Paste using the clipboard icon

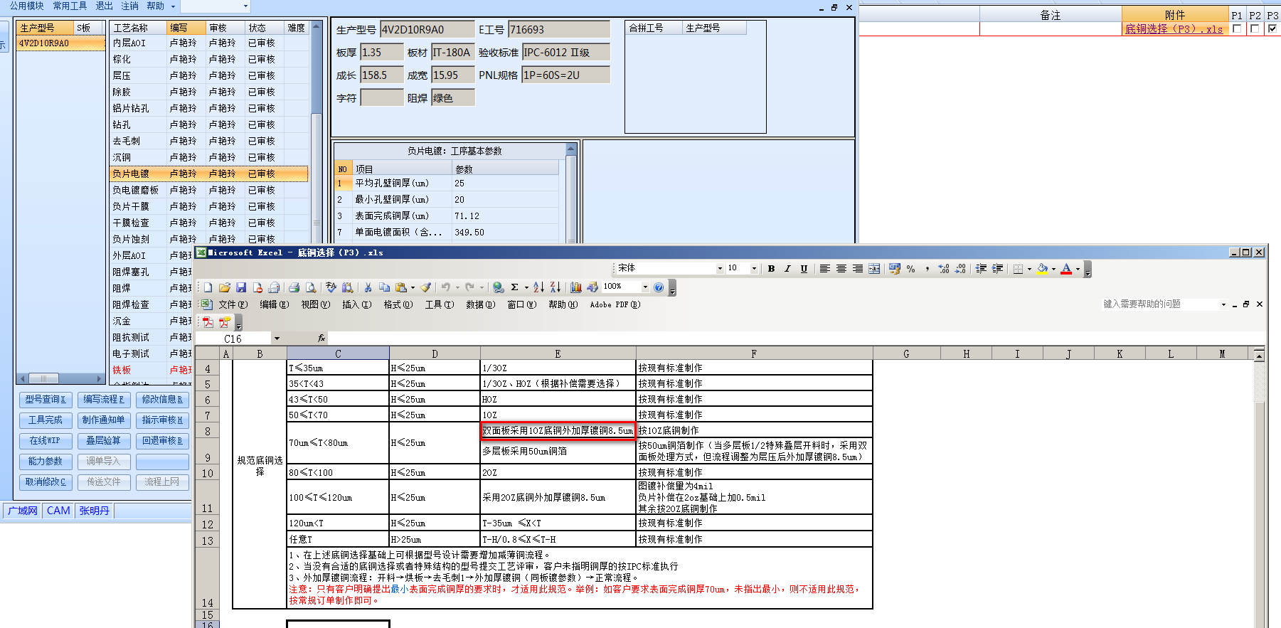(x=401, y=287)
